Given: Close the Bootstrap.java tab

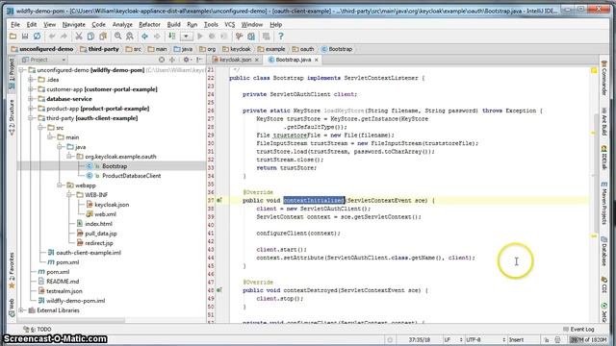Looking at the screenshot, I should tap(317, 60).
